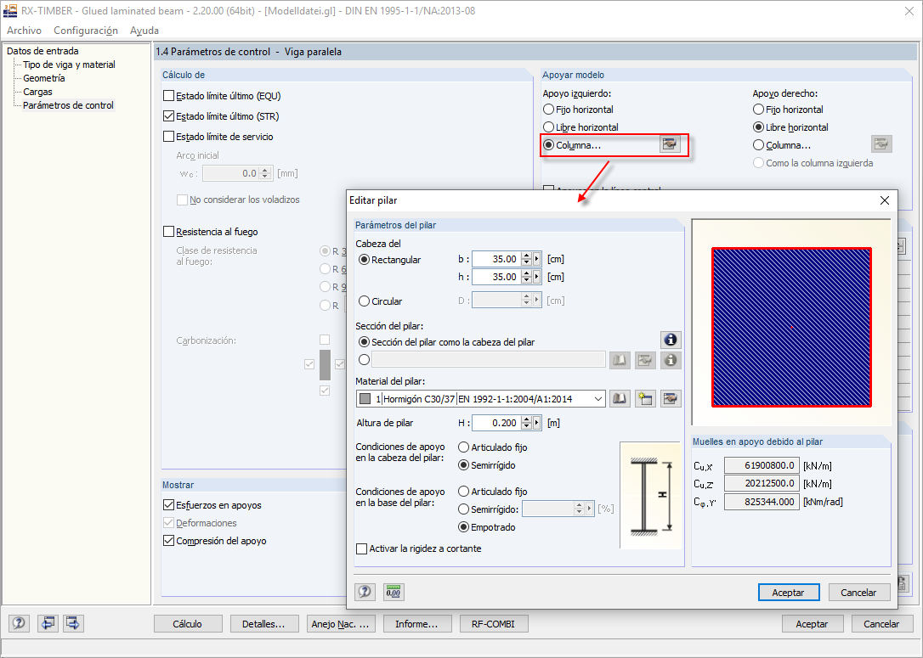Click the cross-section preview graphic
The height and width of the screenshot is (658, 923).
[x=791, y=327]
